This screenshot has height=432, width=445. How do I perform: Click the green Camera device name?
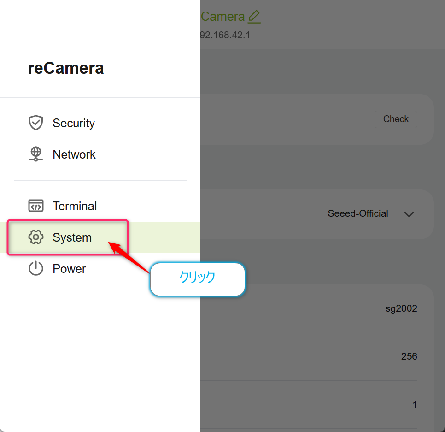(x=223, y=17)
